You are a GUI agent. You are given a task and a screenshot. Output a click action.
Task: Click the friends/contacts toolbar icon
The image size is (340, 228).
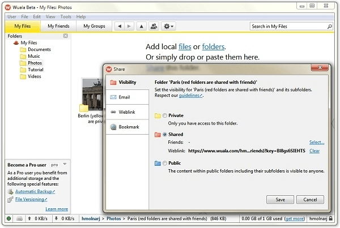coord(153,26)
